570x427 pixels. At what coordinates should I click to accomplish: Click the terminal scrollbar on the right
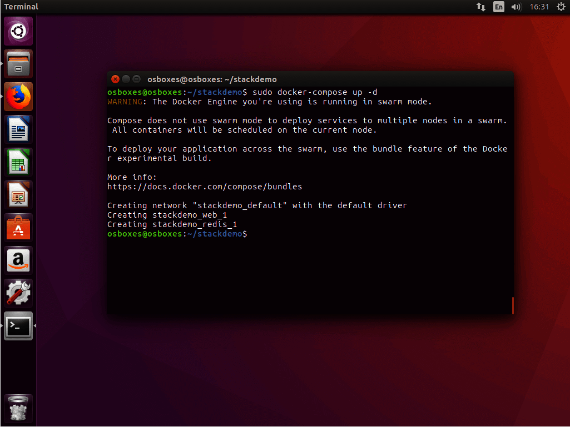pos(512,305)
